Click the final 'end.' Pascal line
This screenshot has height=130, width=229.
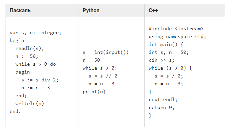15,111
